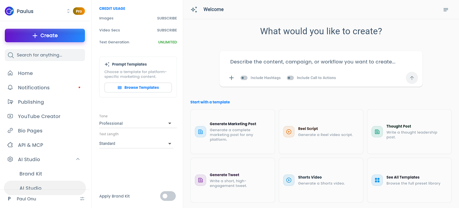Click the AI Studio hexagon icon

pyautogui.click(x=10, y=159)
